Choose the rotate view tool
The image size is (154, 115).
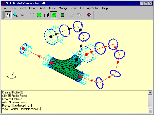click(23, 15)
